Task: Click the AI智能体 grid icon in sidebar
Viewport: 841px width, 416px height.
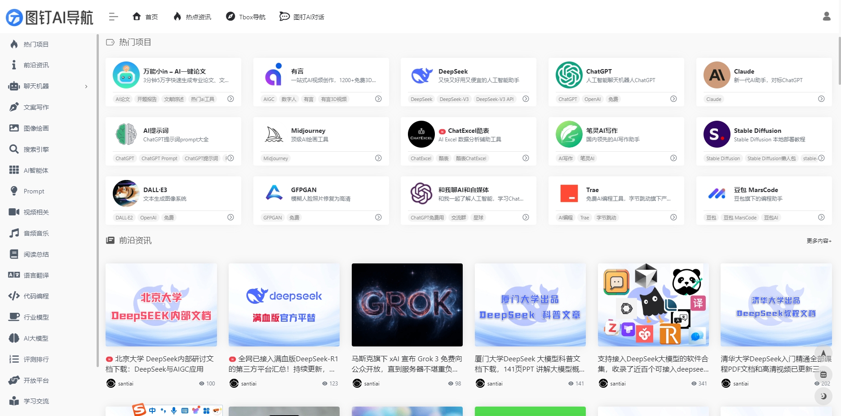Action: tap(14, 170)
